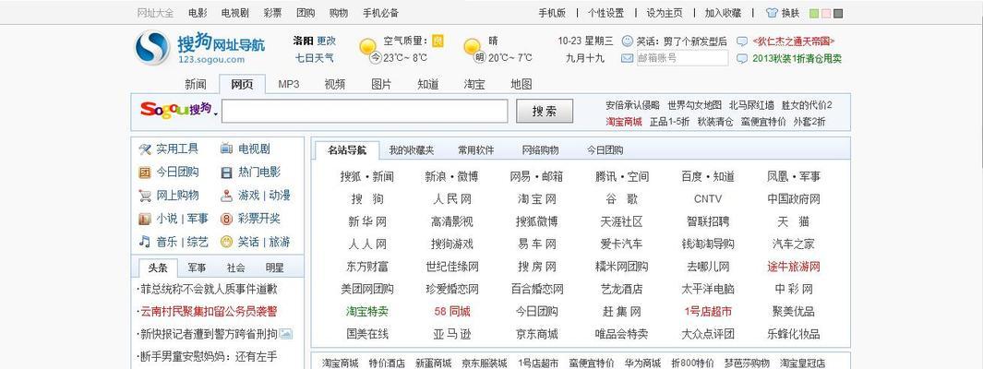
Task: Click the chat bubble icon beside 2013秋装
Action: click(x=742, y=59)
